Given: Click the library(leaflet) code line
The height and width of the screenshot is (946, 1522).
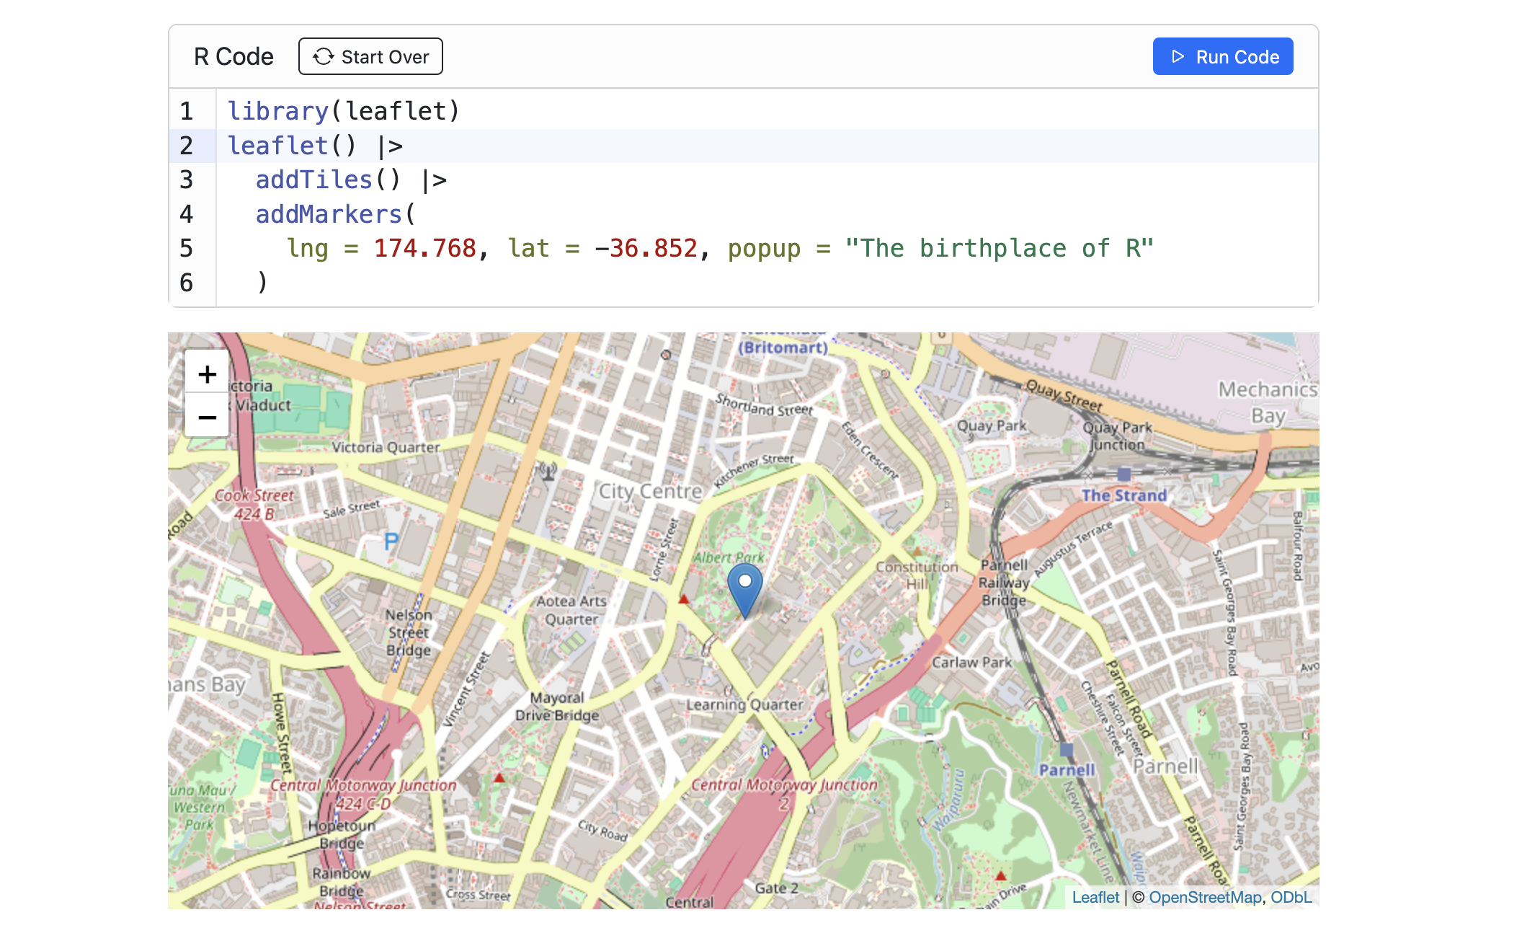Looking at the screenshot, I should pos(344,111).
